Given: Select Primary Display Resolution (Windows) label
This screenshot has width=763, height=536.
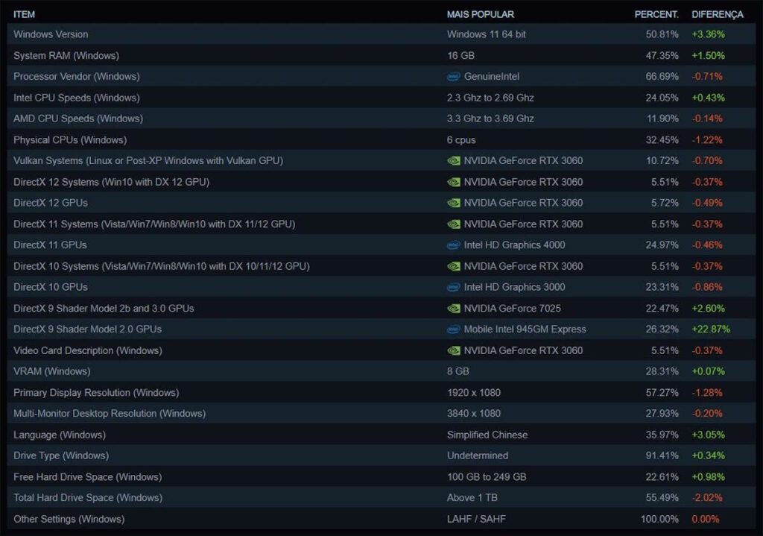Looking at the screenshot, I should (x=96, y=392).
